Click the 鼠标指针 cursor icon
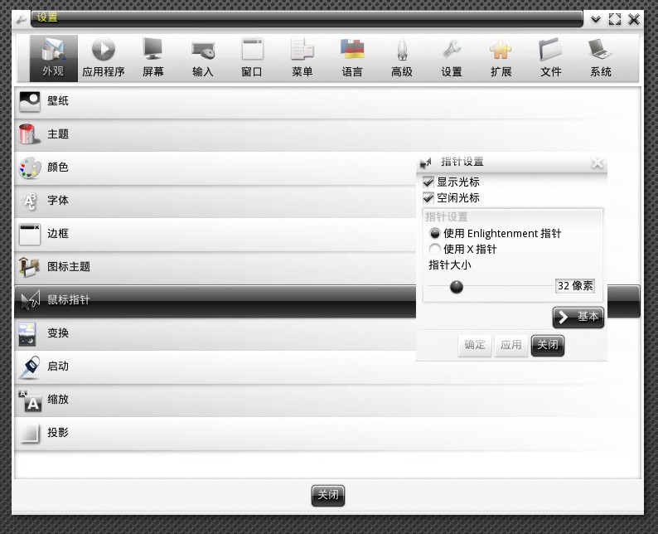This screenshot has width=658, height=534. click(x=30, y=299)
